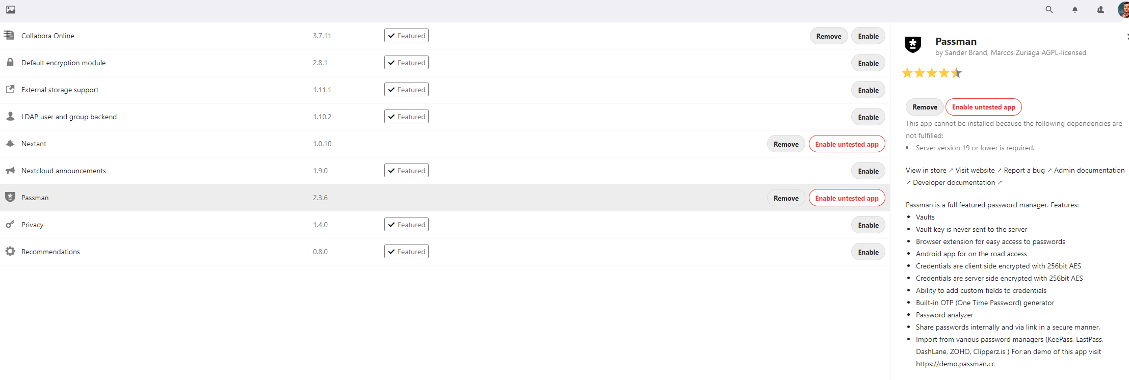Click the lock icon beside Default encryption module
Viewport: 1129px width, 380px height.
[10, 62]
